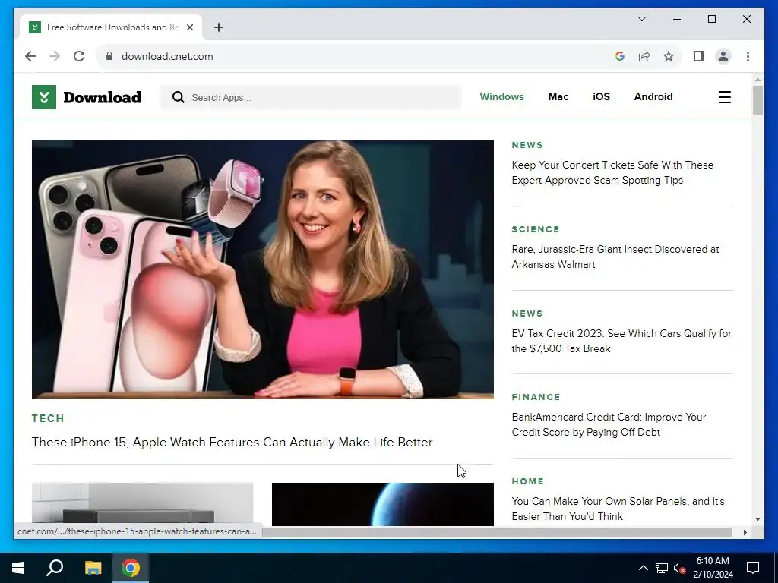
Task: Click the planet space thumbnail
Action: pyautogui.click(x=383, y=504)
